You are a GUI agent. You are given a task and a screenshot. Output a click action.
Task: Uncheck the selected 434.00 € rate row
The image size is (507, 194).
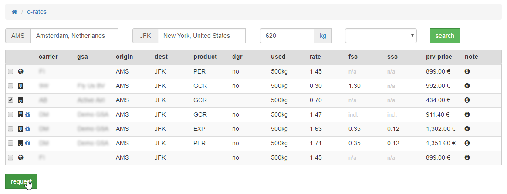pyautogui.click(x=10, y=100)
